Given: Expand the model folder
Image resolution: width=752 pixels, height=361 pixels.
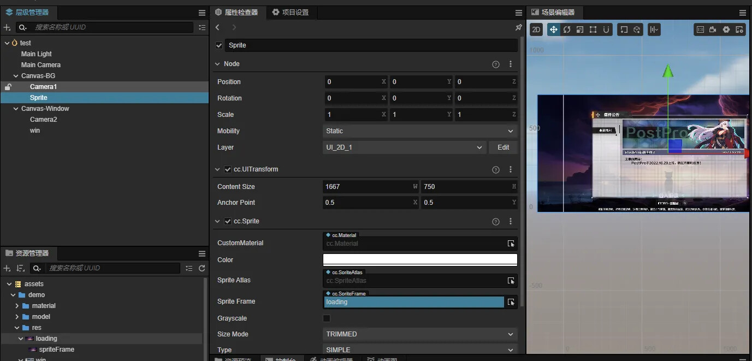Looking at the screenshot, I should pyautogui.click(x=17, y=317).
